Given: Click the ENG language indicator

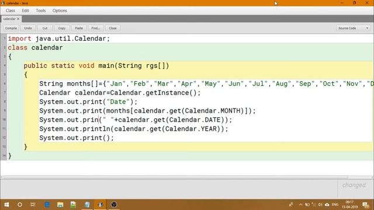Looking at the screenshot, I should (x=335, y=205).
